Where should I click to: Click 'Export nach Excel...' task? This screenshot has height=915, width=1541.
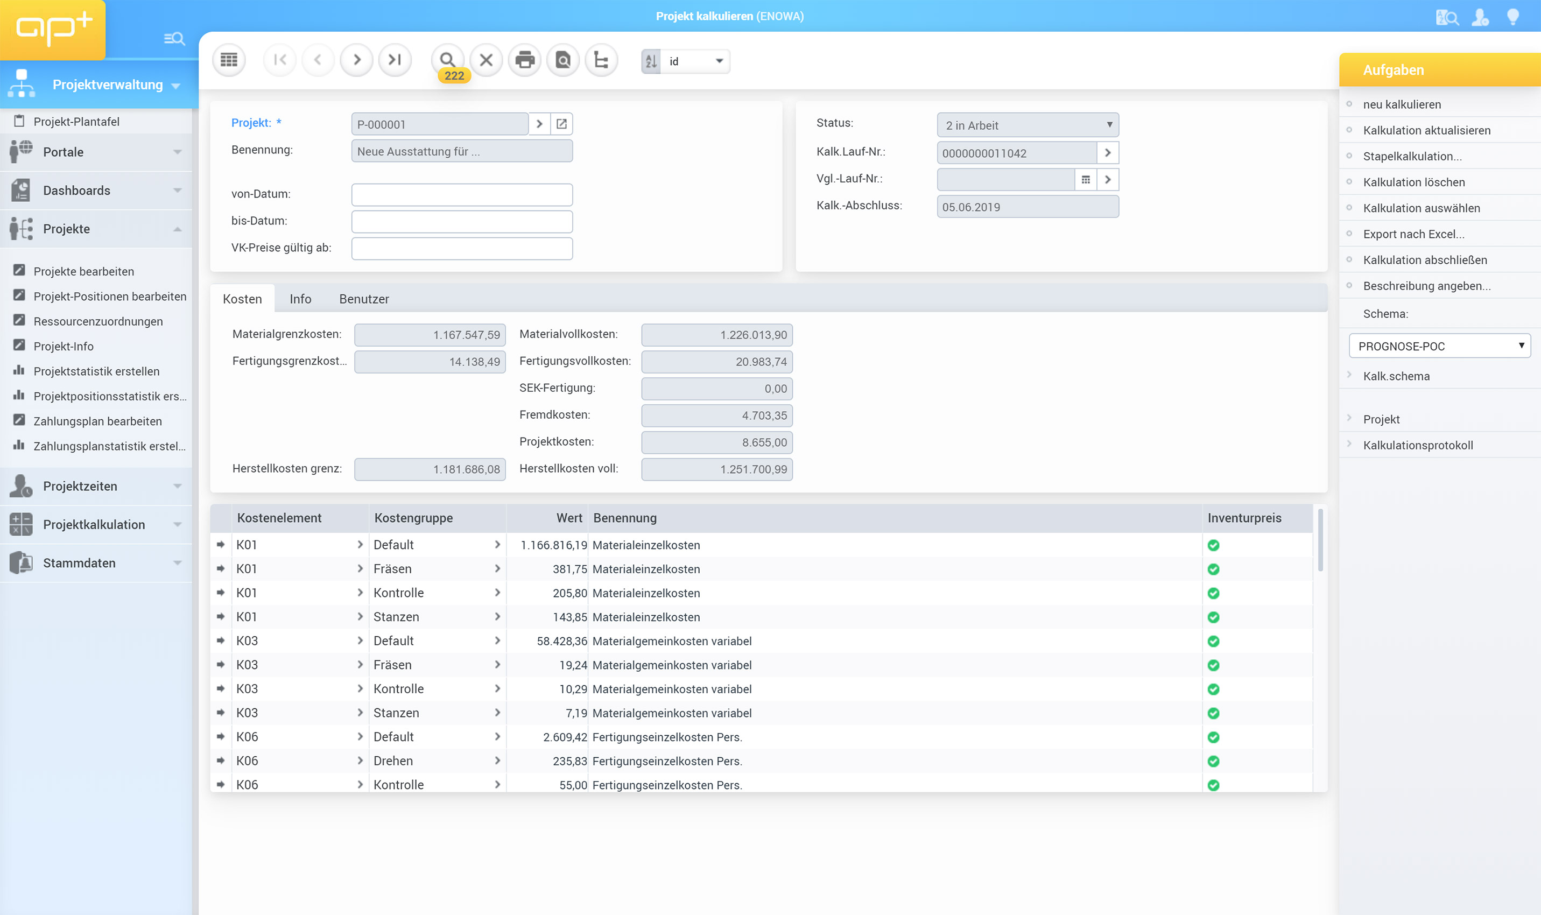(x=1413, y=234)
